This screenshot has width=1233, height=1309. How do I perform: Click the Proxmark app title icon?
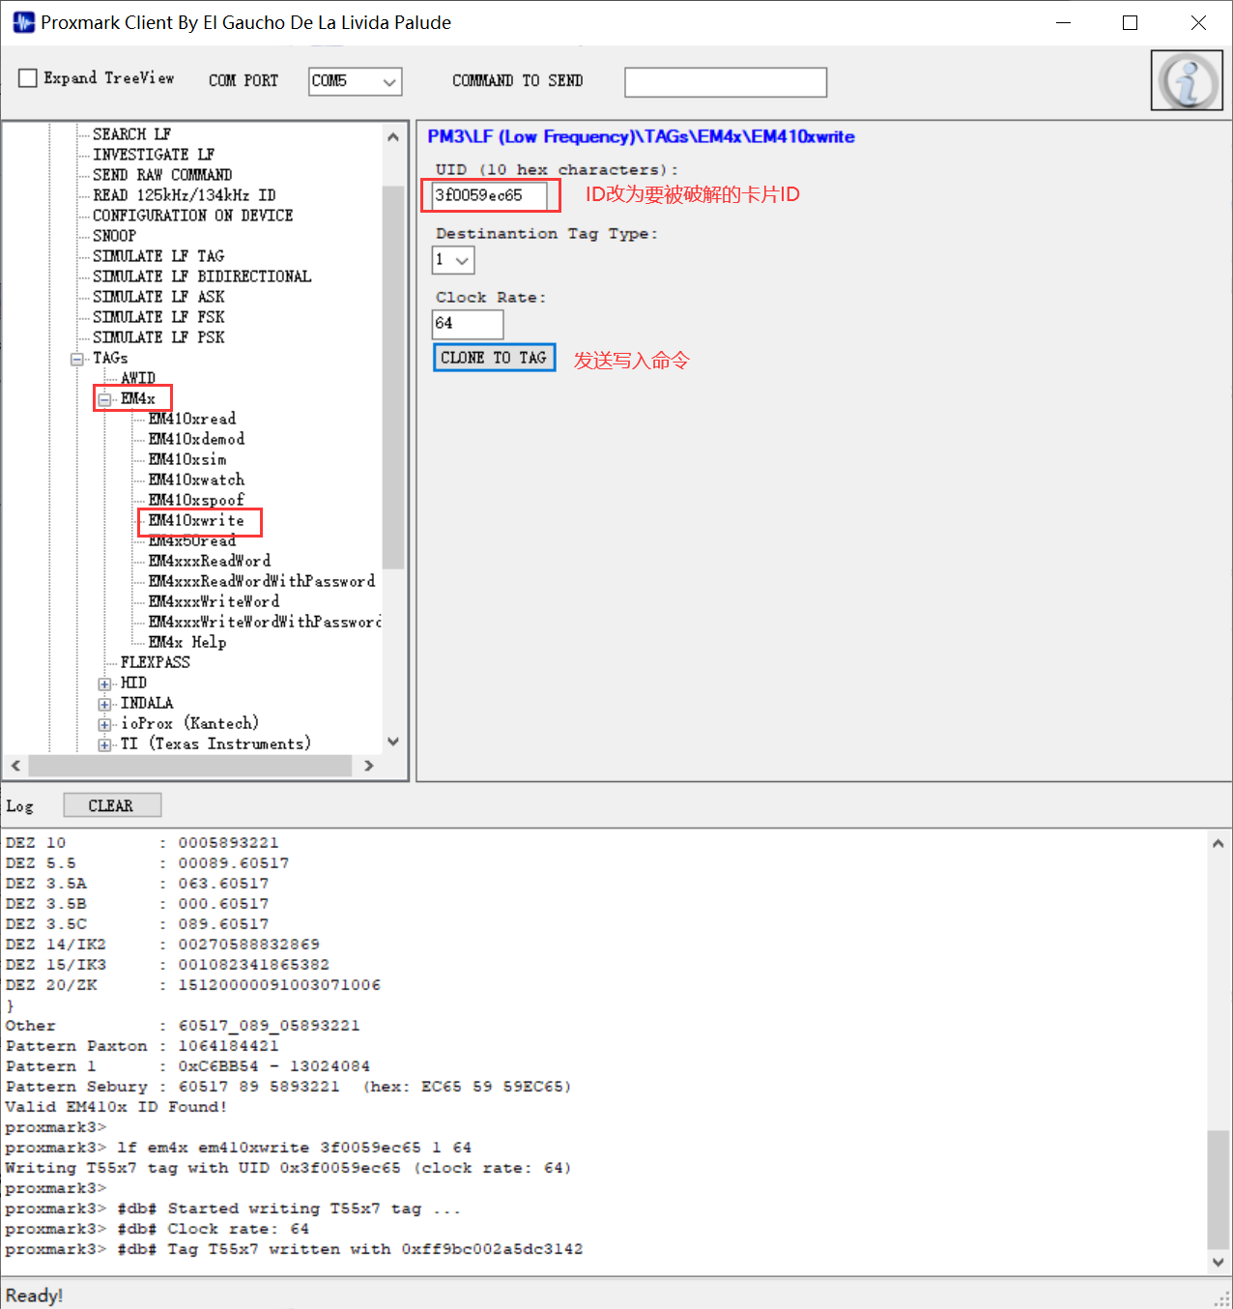[x=23, y=22]
